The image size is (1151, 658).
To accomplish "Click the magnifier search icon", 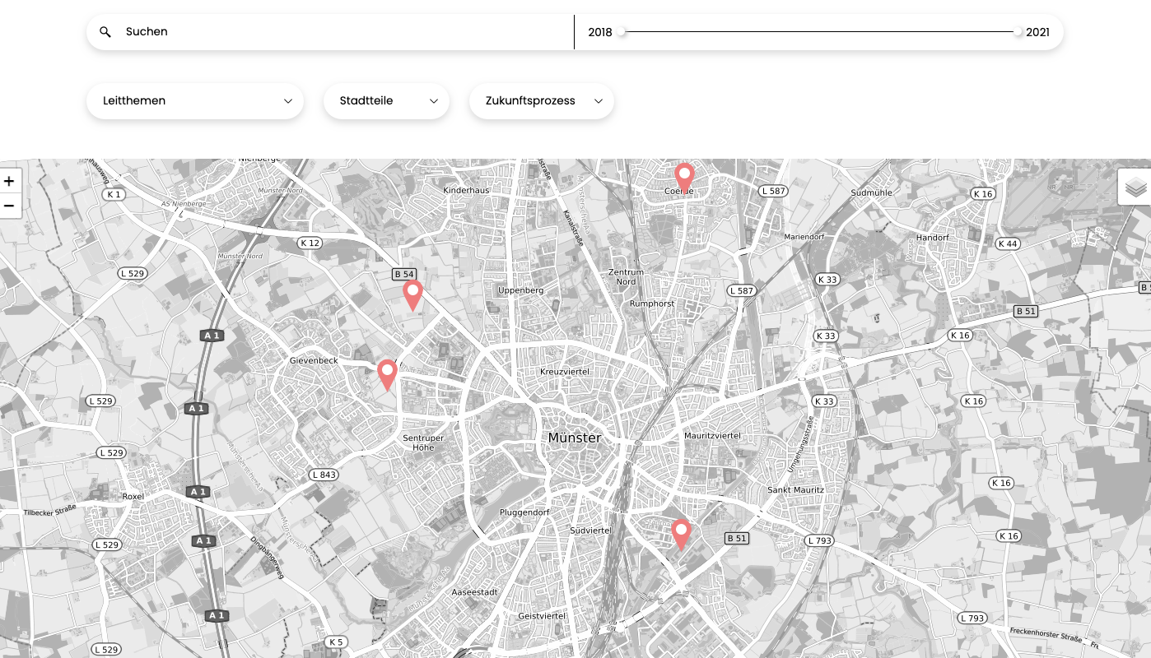I will (105, 32).
